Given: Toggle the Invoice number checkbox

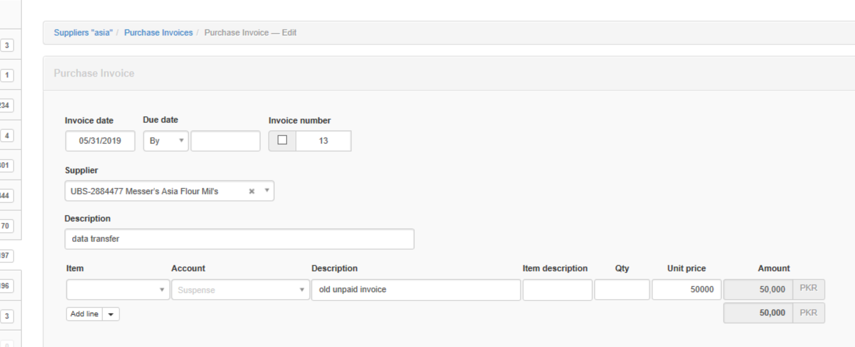Looking at the screenshot, I should [282, 141].
